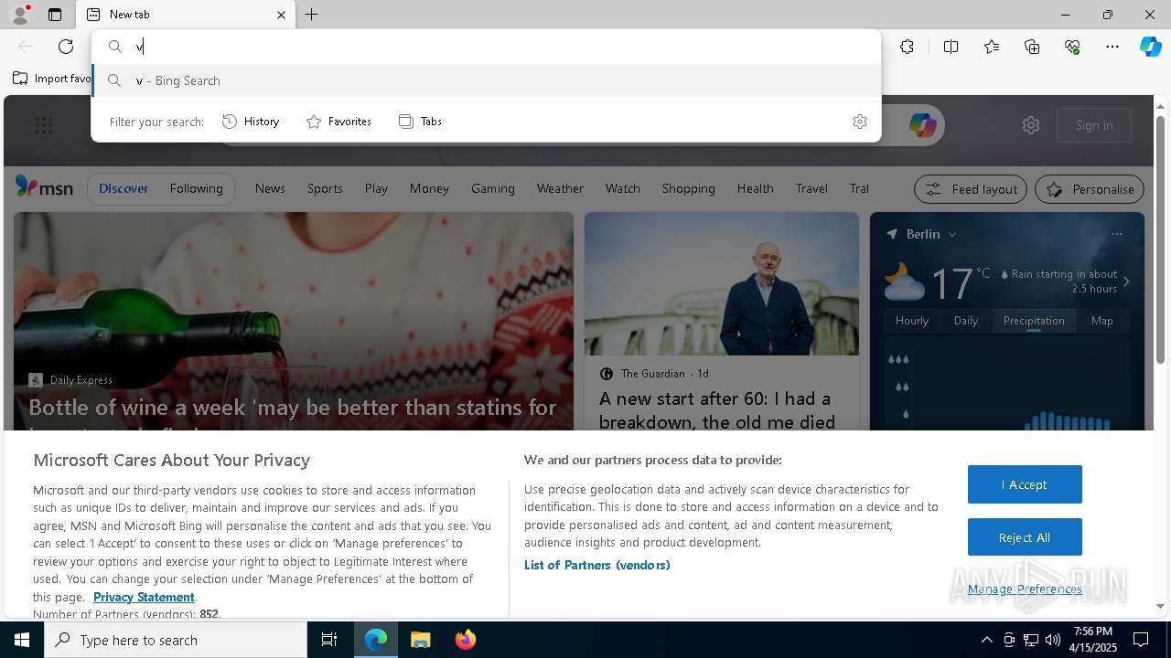Screen dimensions: 1171x658
Task: Open Favorites star icon
Action: 992,47
